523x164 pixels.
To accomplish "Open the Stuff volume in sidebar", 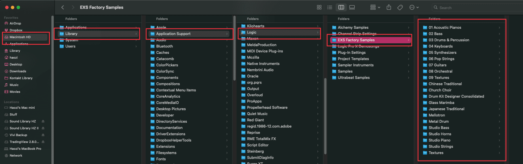I will point(13,115).
